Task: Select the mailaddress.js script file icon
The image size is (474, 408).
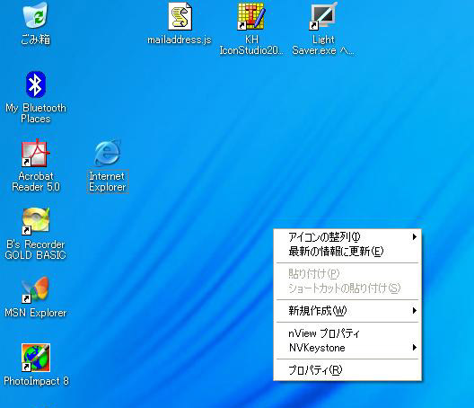Action: 180,16
